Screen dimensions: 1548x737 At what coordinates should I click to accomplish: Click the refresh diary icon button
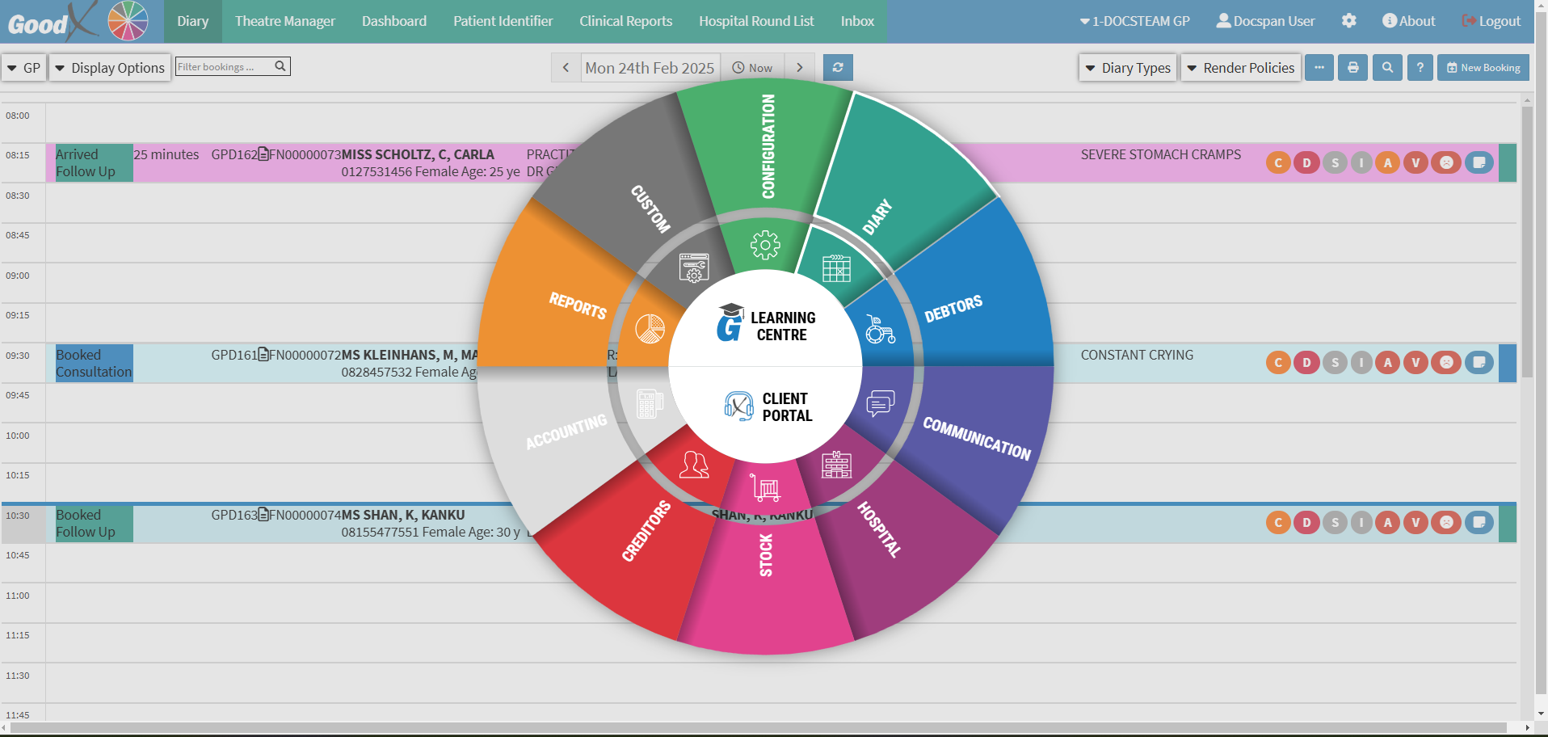pos(838,68)
